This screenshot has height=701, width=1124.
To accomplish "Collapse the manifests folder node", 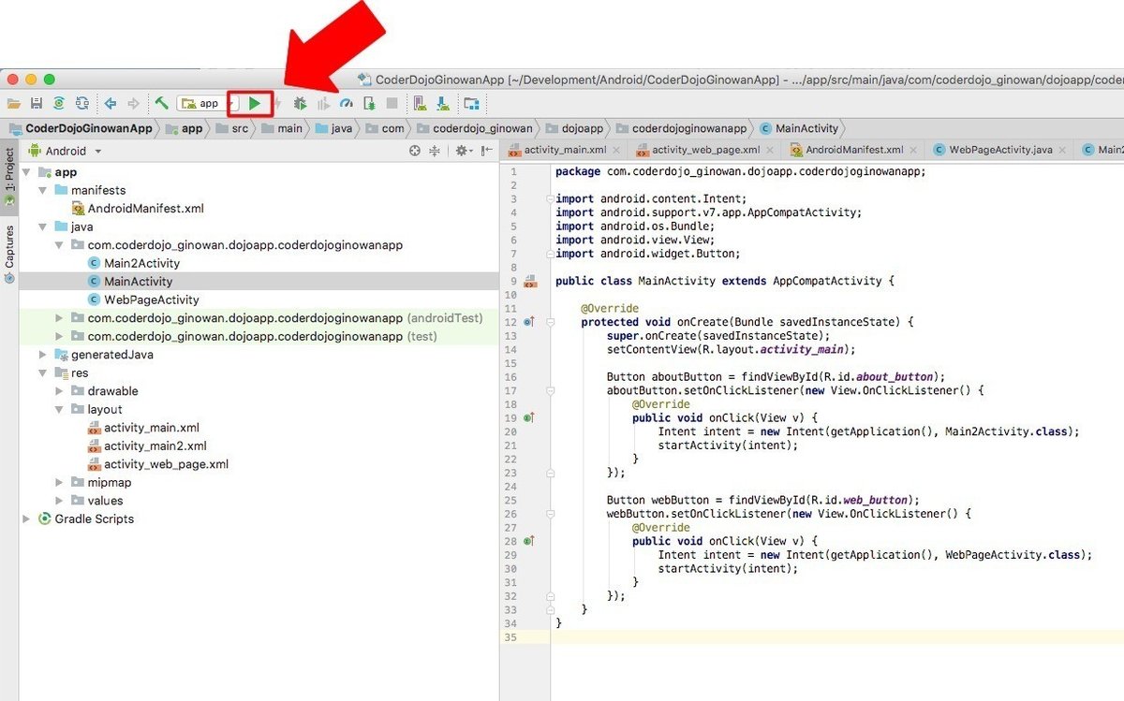I will tap(43, 190).
